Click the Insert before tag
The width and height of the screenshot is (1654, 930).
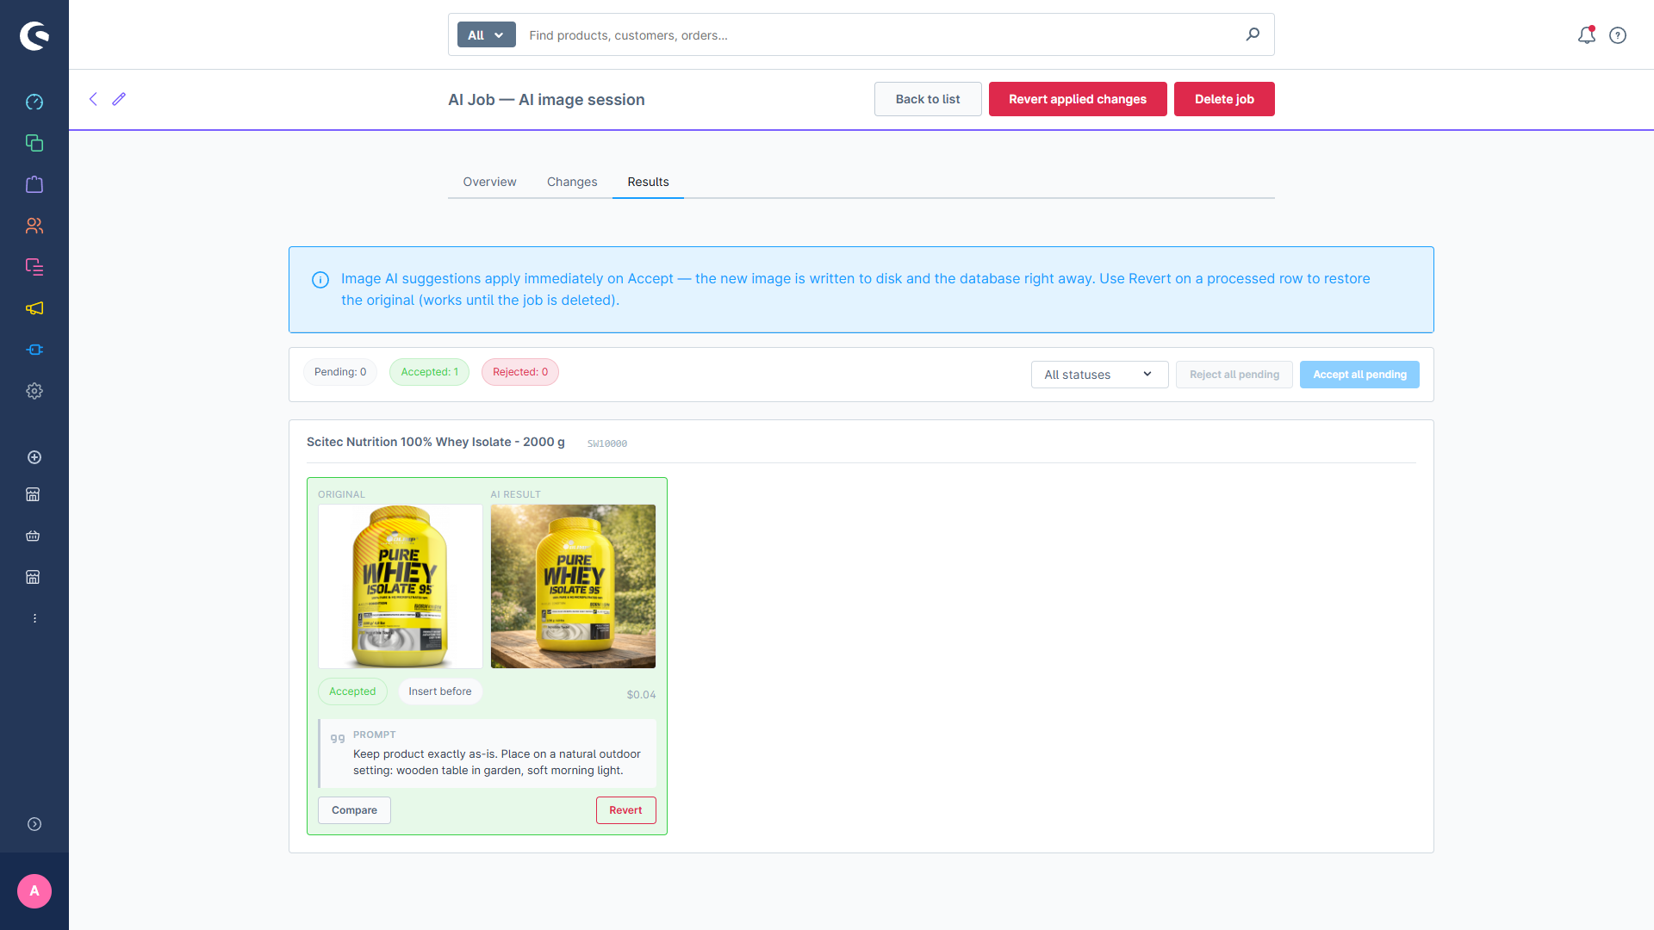click(439, 691)
